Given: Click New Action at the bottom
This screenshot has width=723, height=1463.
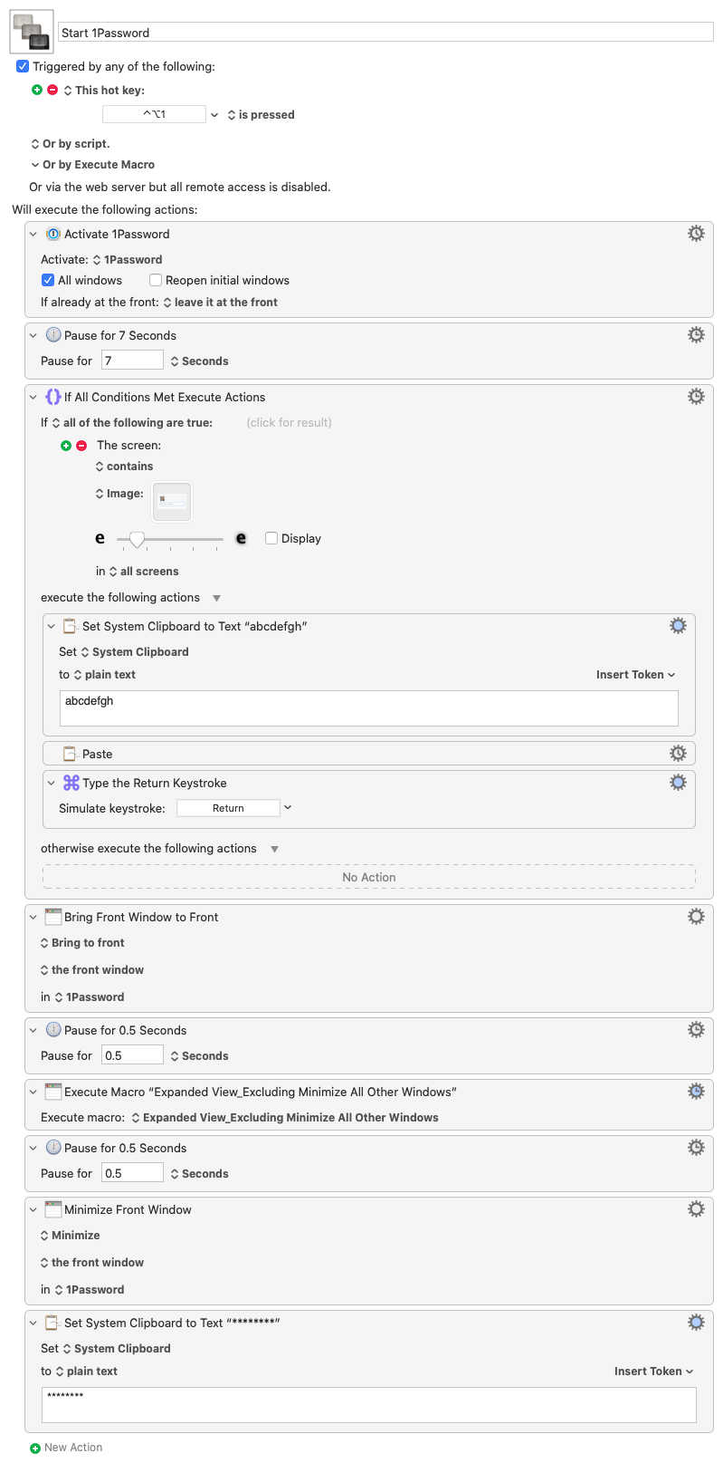Looking at the screenshot, I should pyautogui.click(x=73, y=1448).
